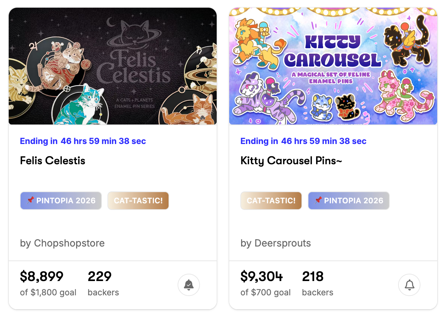
Task: Click the 218 backers count
Action: [313, 277]
